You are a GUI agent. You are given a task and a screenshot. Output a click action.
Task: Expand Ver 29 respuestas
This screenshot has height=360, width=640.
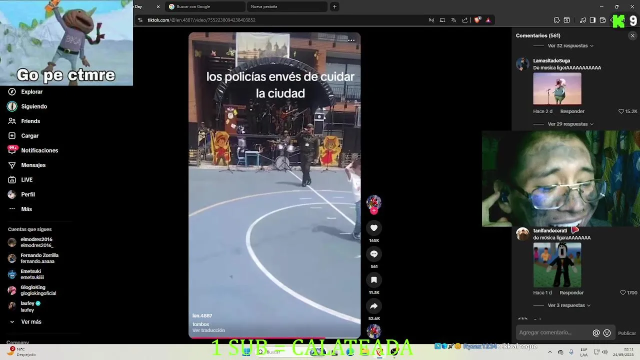(570, 124)
